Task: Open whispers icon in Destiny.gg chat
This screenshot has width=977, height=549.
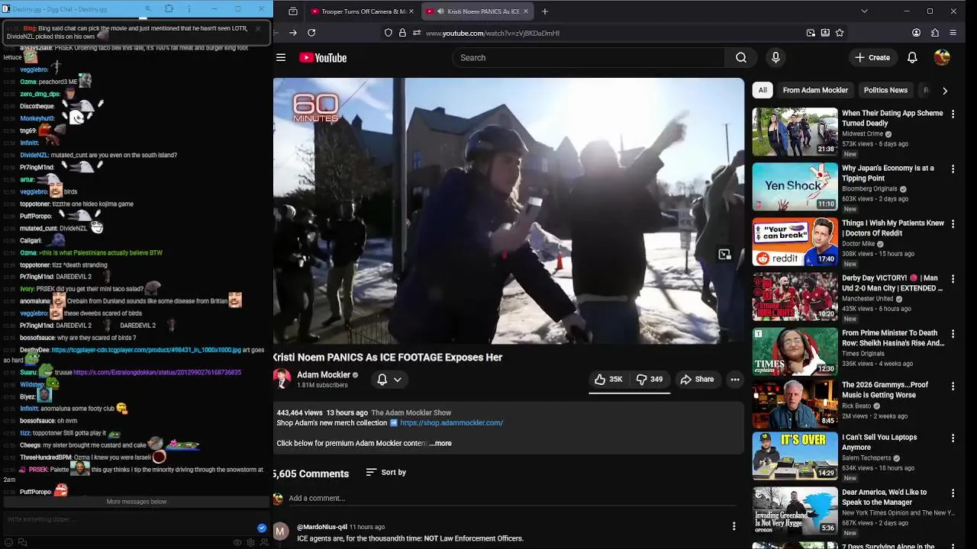Action: click(22, 542)
